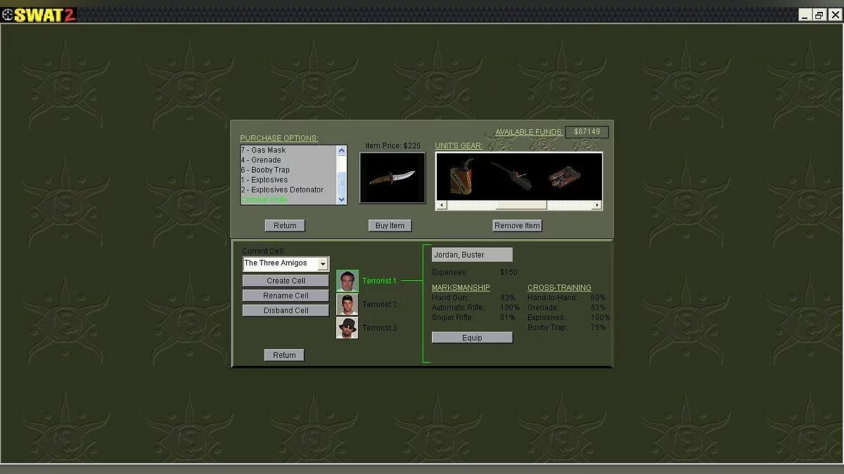844x474 pixels.
Task: Click purchase list scroll-down arrow
Action: (342, 199)
